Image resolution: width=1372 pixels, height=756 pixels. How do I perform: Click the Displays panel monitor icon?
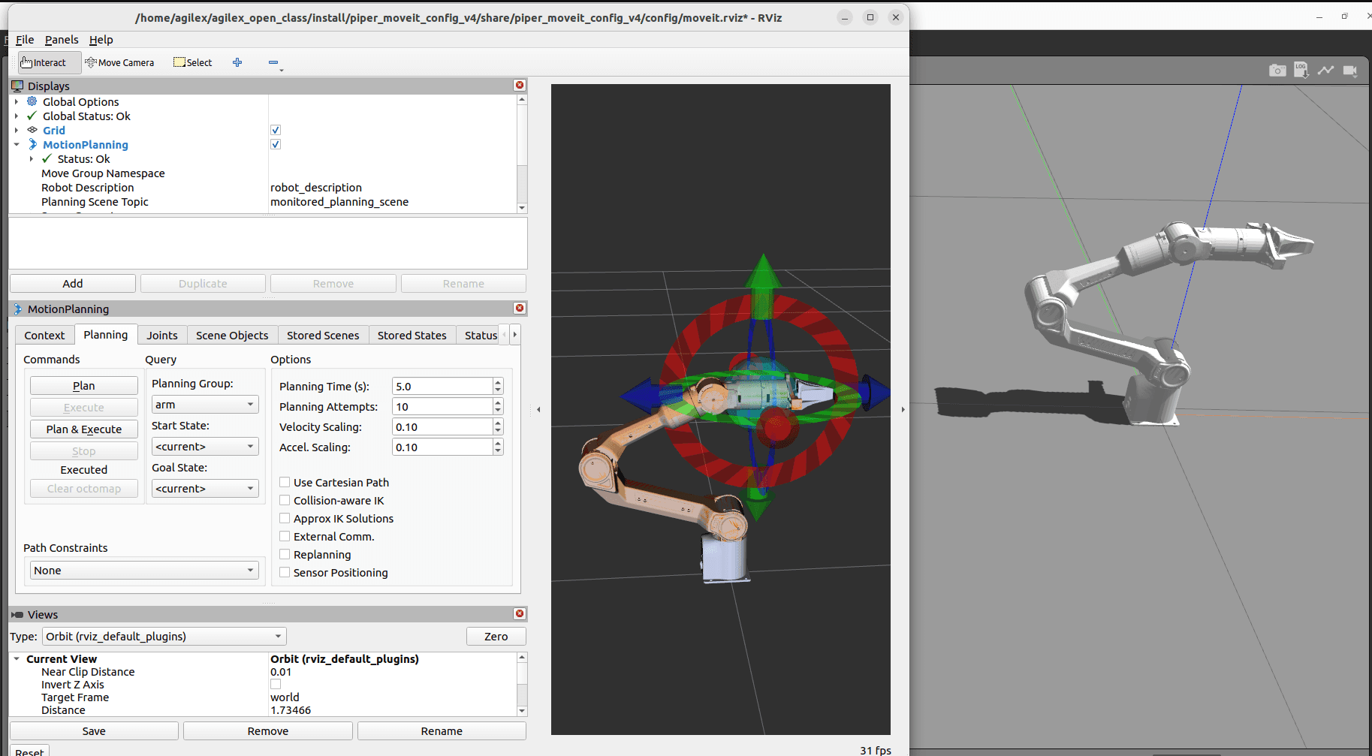17,86
